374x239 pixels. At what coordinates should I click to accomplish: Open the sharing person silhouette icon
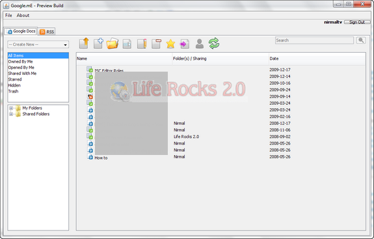point(200,44)
